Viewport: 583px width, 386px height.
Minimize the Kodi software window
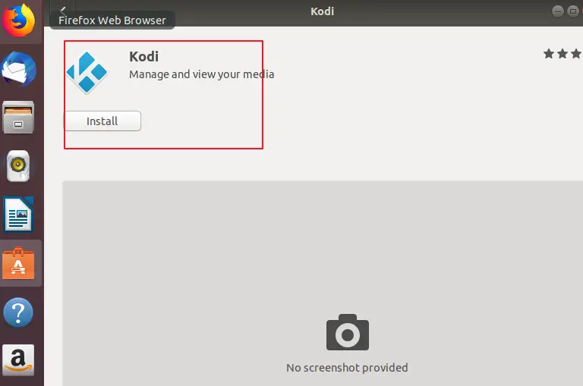(557, 11)
